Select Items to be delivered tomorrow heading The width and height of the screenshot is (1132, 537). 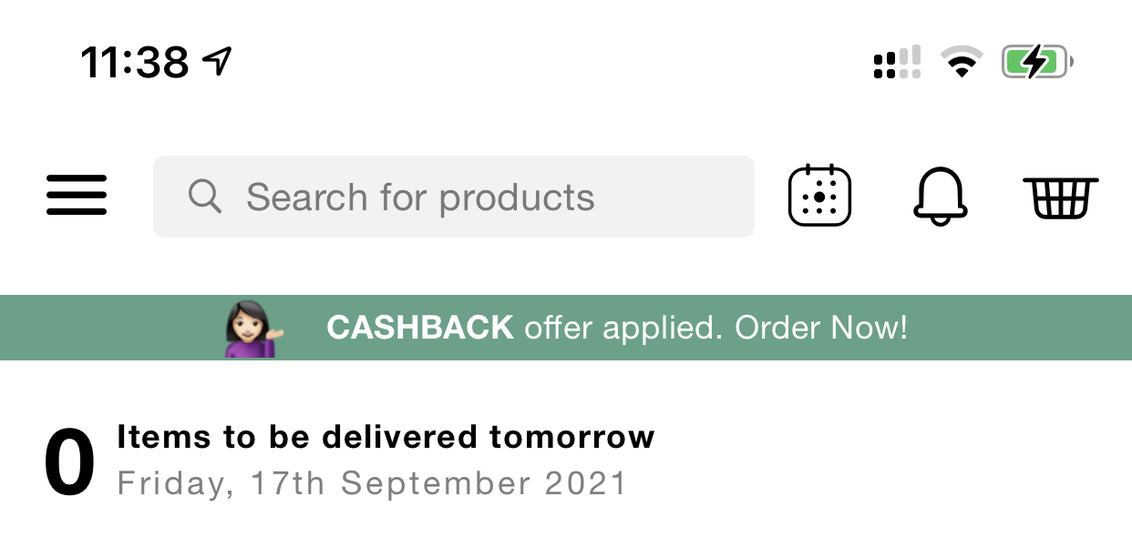pos(386,437)
